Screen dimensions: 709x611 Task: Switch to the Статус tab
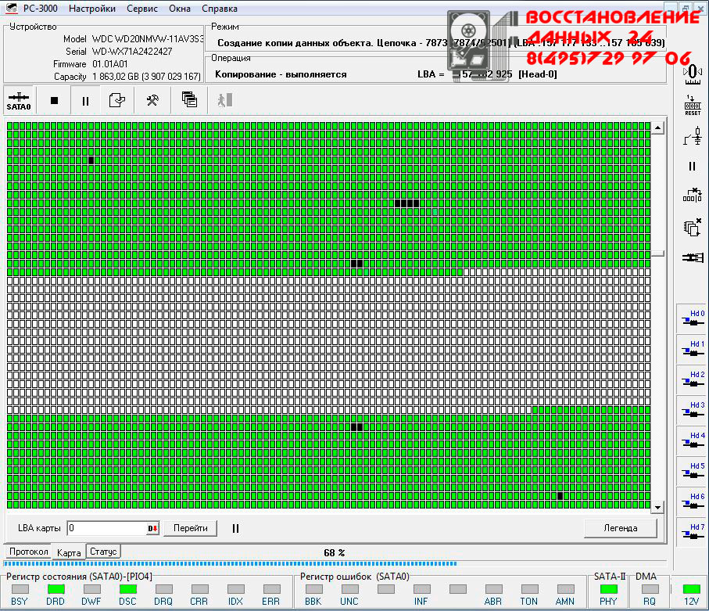tap(103, 552)
